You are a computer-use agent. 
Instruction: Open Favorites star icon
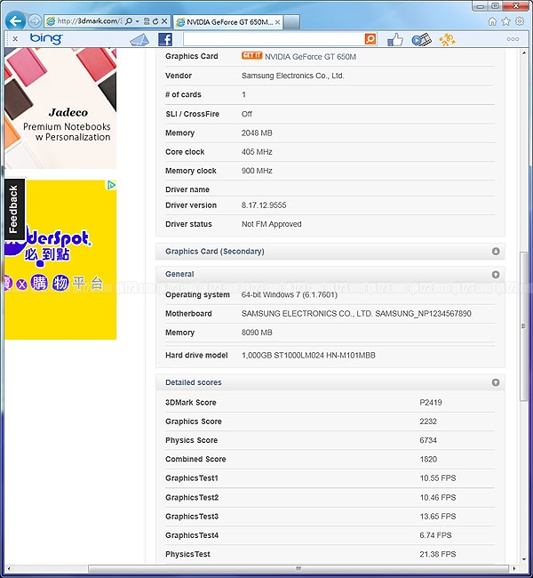[x=505, y=21]
